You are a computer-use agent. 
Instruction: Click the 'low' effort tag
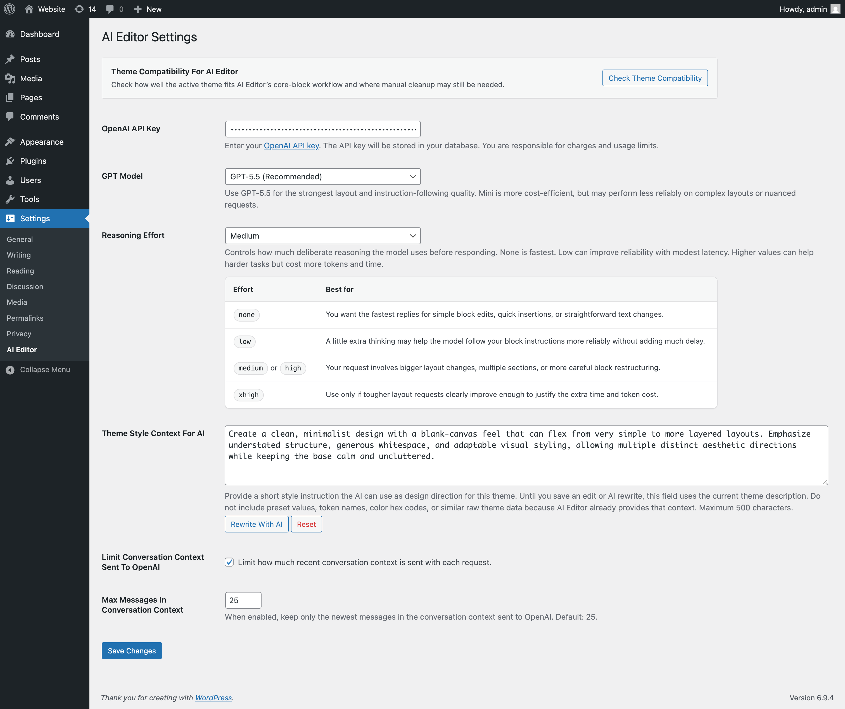coord(245,342)
